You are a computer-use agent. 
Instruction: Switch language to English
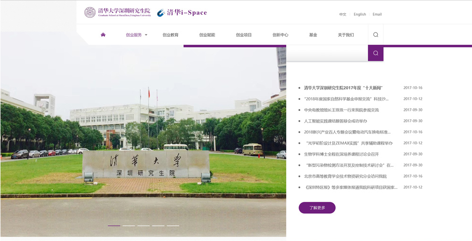coord(360,15)
